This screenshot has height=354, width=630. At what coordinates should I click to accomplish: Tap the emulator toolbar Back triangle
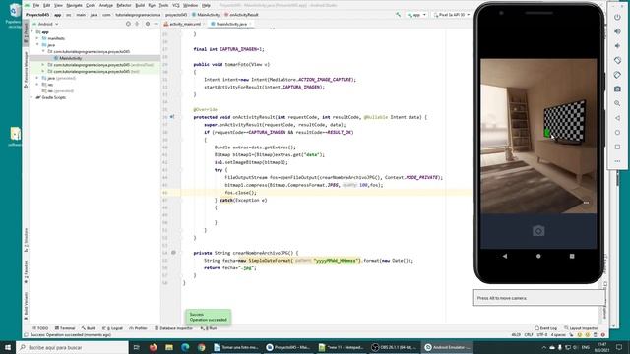[x=617, y=118]
